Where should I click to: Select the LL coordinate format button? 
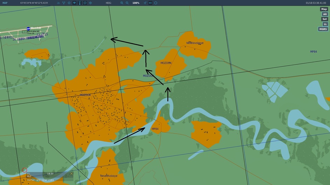pos(325,24)
